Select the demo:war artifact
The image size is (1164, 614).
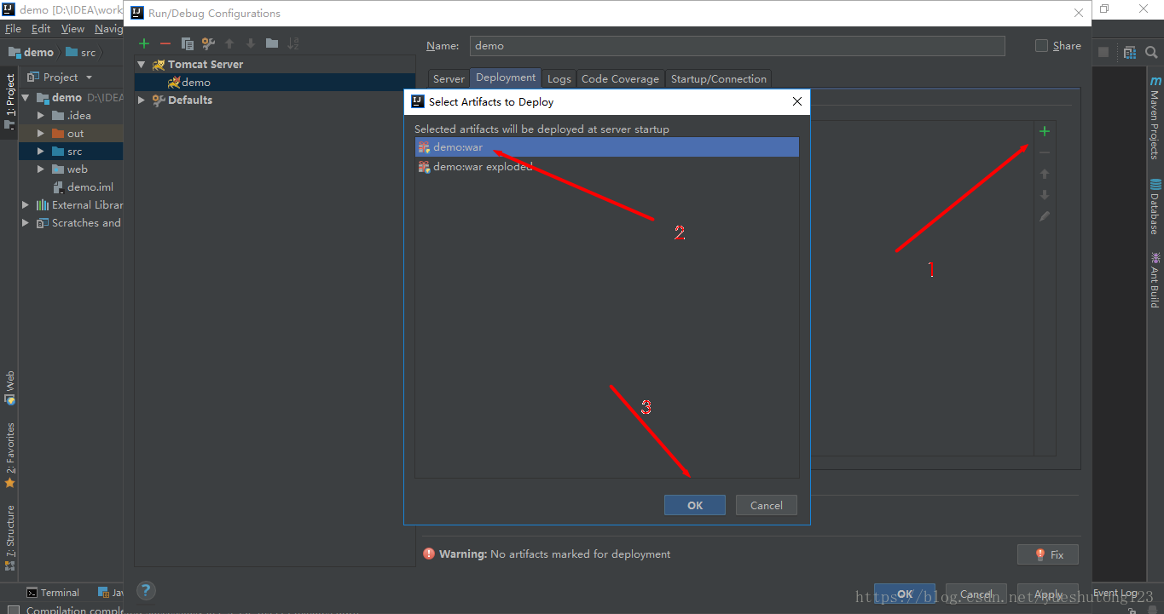pos(607,147)
